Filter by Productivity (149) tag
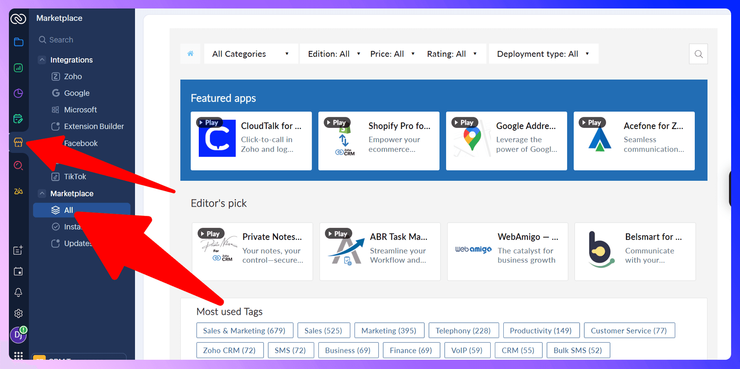This screenshot has height=369, width=740. (541, 330)
